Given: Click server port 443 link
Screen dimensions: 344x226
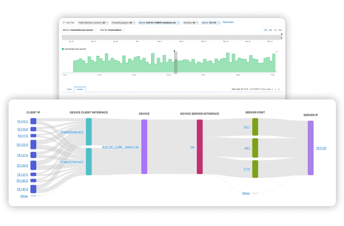Looking at the screenshot, I should [247, 148].
